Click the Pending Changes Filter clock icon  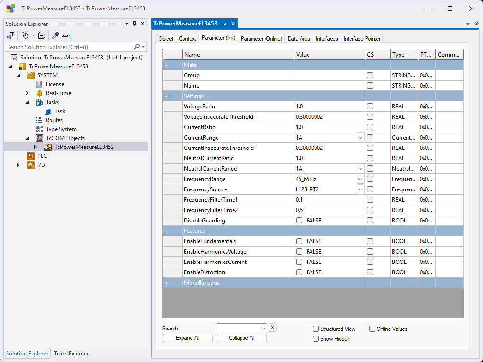tap(25, 35)
